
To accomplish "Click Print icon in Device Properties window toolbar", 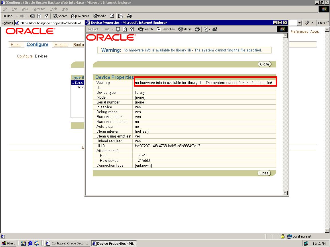I will [x=215, y=29].
